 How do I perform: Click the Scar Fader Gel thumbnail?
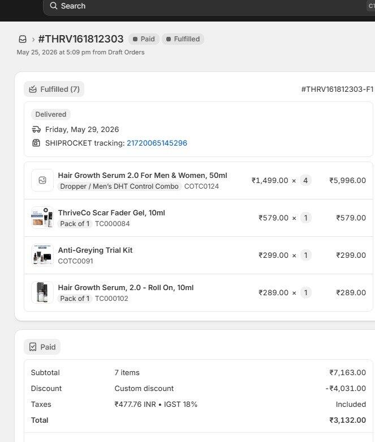point(42,218)
